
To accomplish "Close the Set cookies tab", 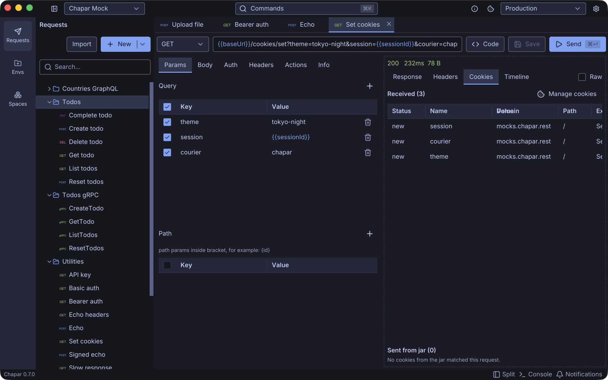I will pyautogui.click(x=389, y=24).
